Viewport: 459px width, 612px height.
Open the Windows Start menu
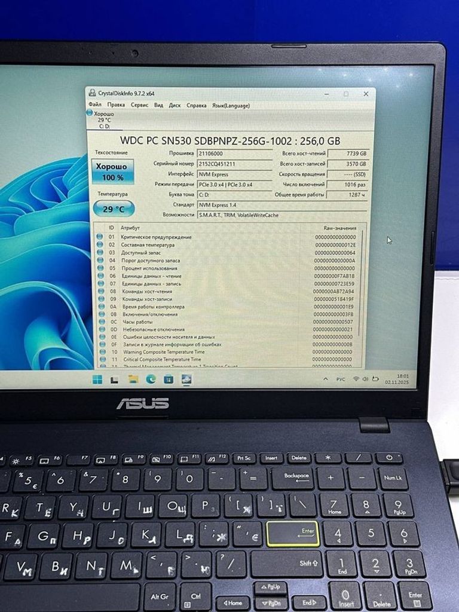[x=97, y=379]
